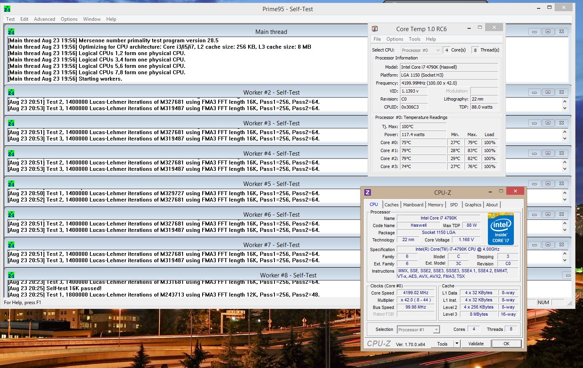Image resolution: width=583 pixels, height=368 pixels.
Task: Switch to the About tab
Action: (492, 205)
